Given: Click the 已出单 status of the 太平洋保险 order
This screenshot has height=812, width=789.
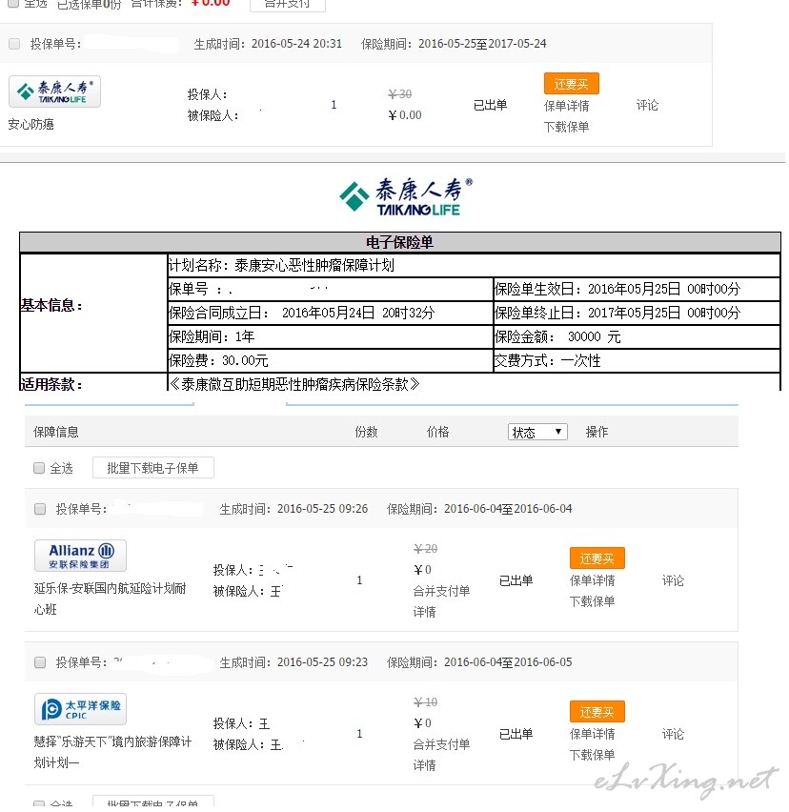Looking at the screenshot, I should 516,734.
